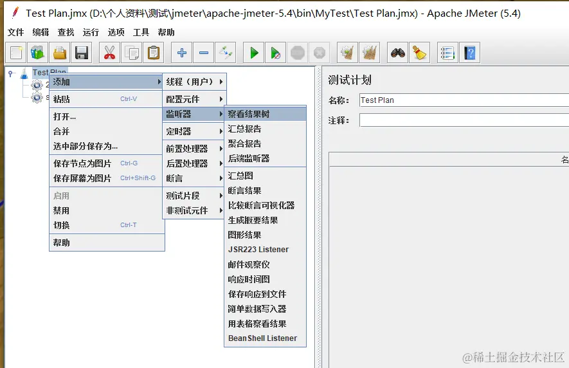
Task: Open the 文件 menu
Action: (x=15, y=32)
